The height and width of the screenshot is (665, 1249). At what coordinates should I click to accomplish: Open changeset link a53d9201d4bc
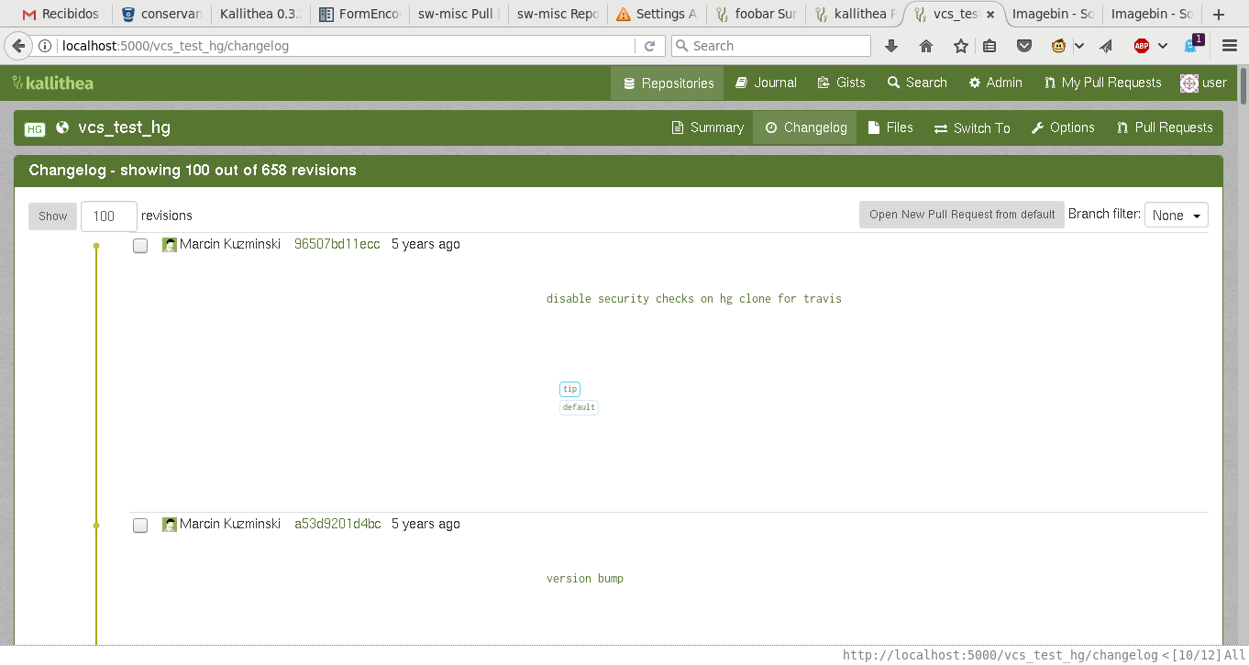[x=337, y=525]
